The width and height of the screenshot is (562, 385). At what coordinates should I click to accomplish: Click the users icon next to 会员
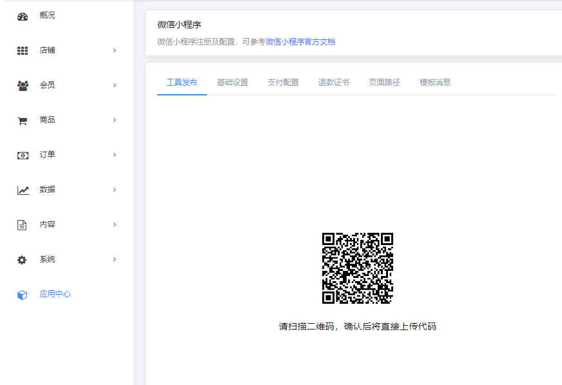(23, 85)
